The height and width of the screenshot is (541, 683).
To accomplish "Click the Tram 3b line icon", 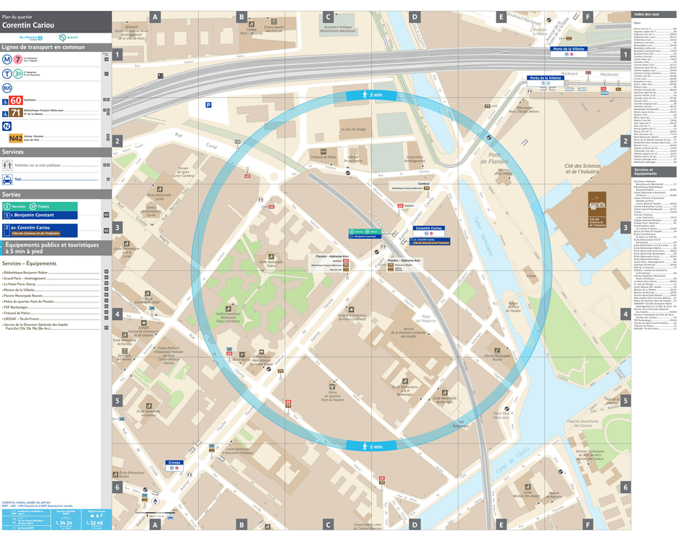I will 17,74.
